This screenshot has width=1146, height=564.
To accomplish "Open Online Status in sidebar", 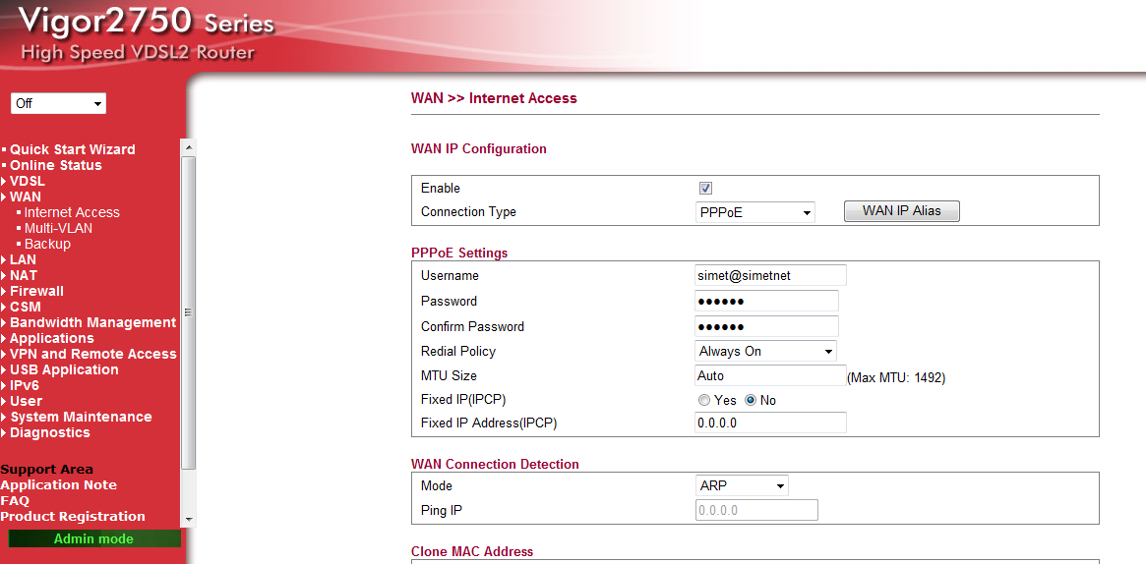I will (x=56, y=165).
